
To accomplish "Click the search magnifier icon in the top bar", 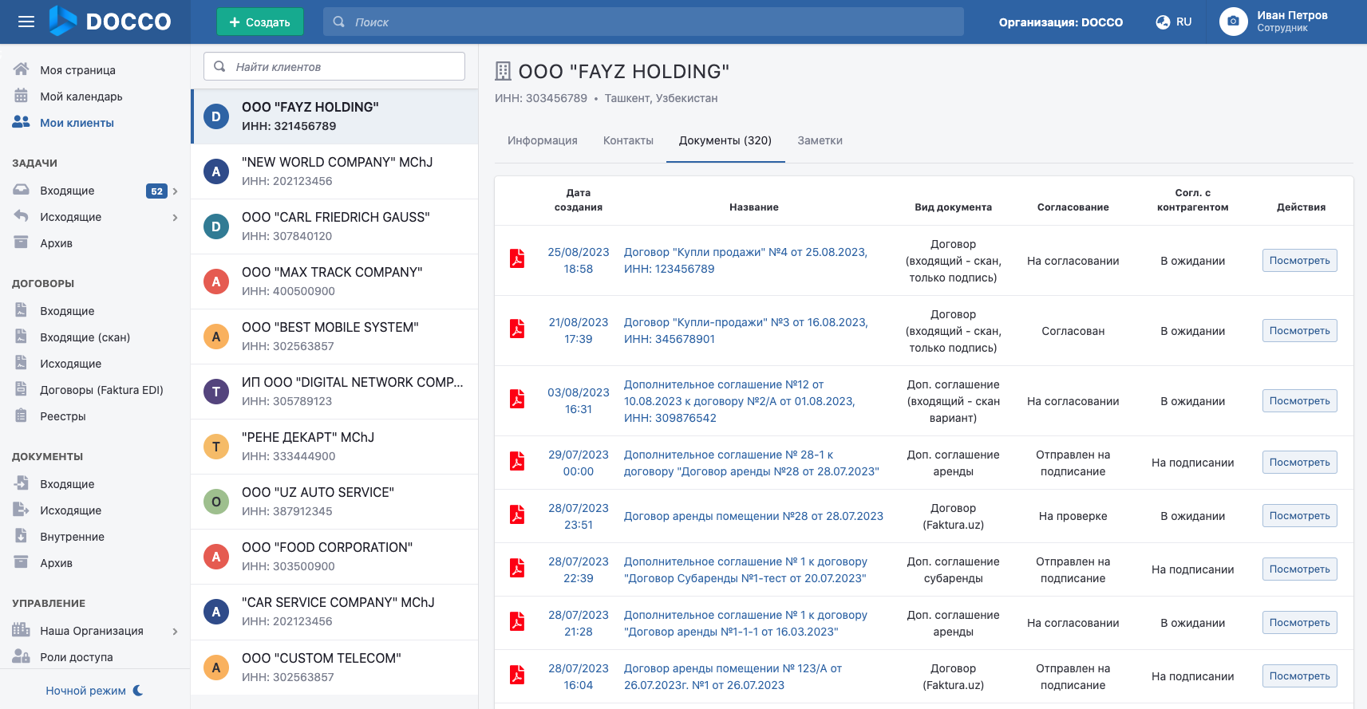I will click(339, 22).
